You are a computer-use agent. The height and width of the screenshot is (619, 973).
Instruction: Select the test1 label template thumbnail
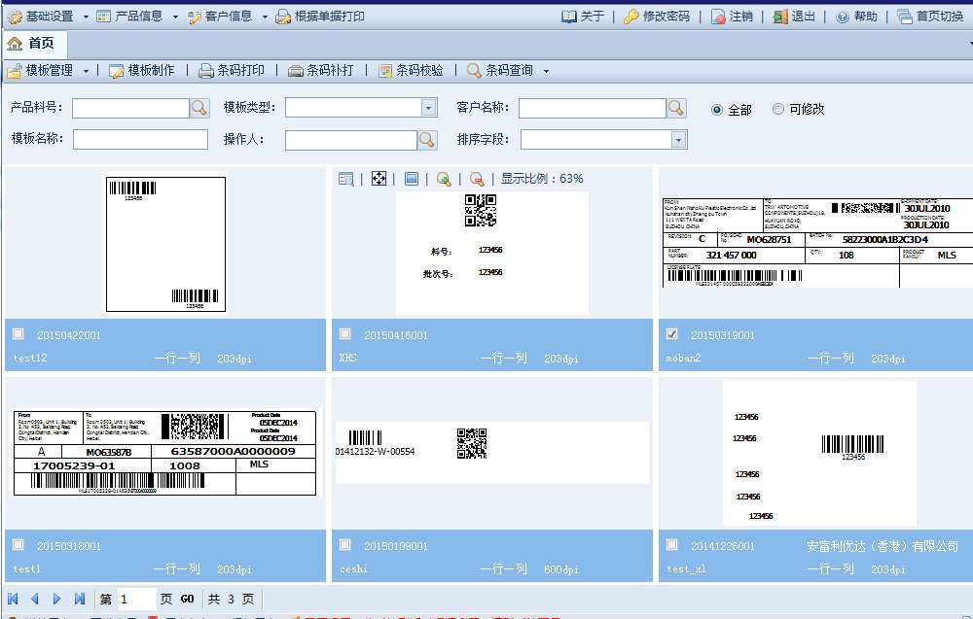pyautogui.click(x=164, y=453)
